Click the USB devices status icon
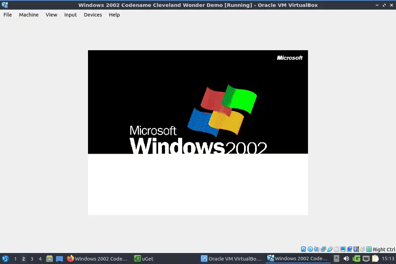 (x=330, y=249)
